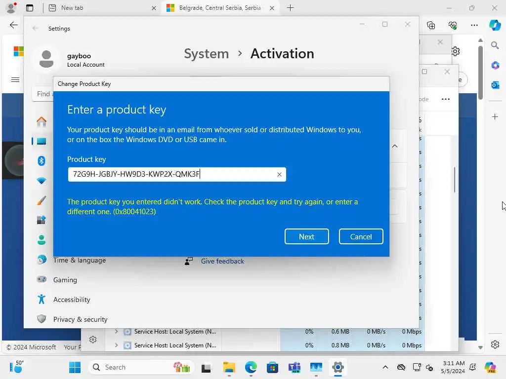Show hidden system tray icons
Image resolution: width=506 pixels, height=379 pixels.
coord(385,367)
